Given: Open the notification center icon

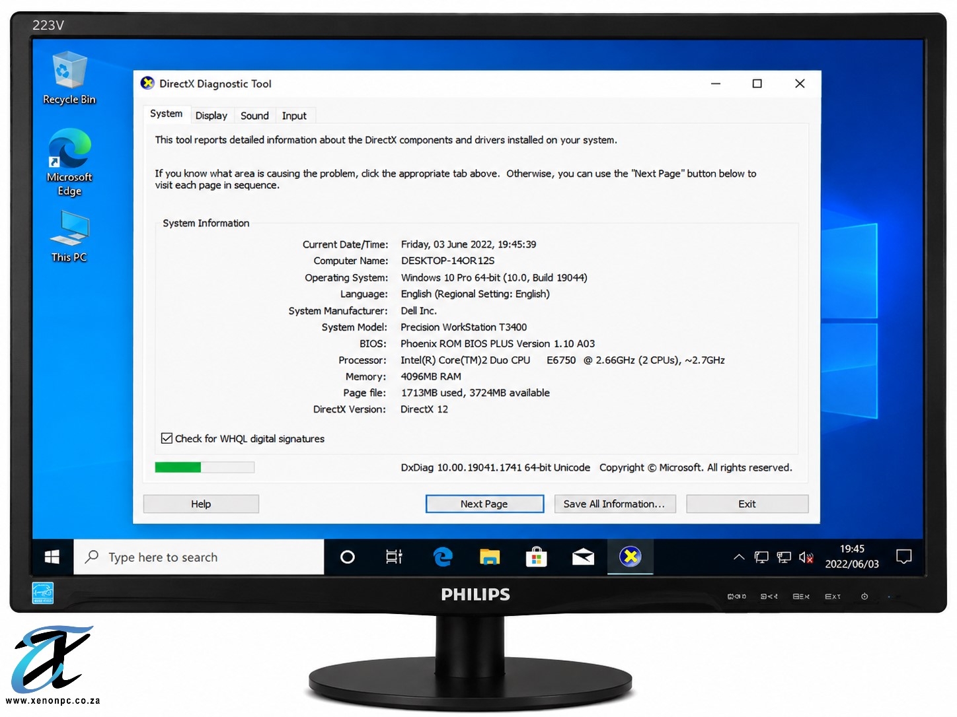Looking at the screenshot, I should (903, 557).
